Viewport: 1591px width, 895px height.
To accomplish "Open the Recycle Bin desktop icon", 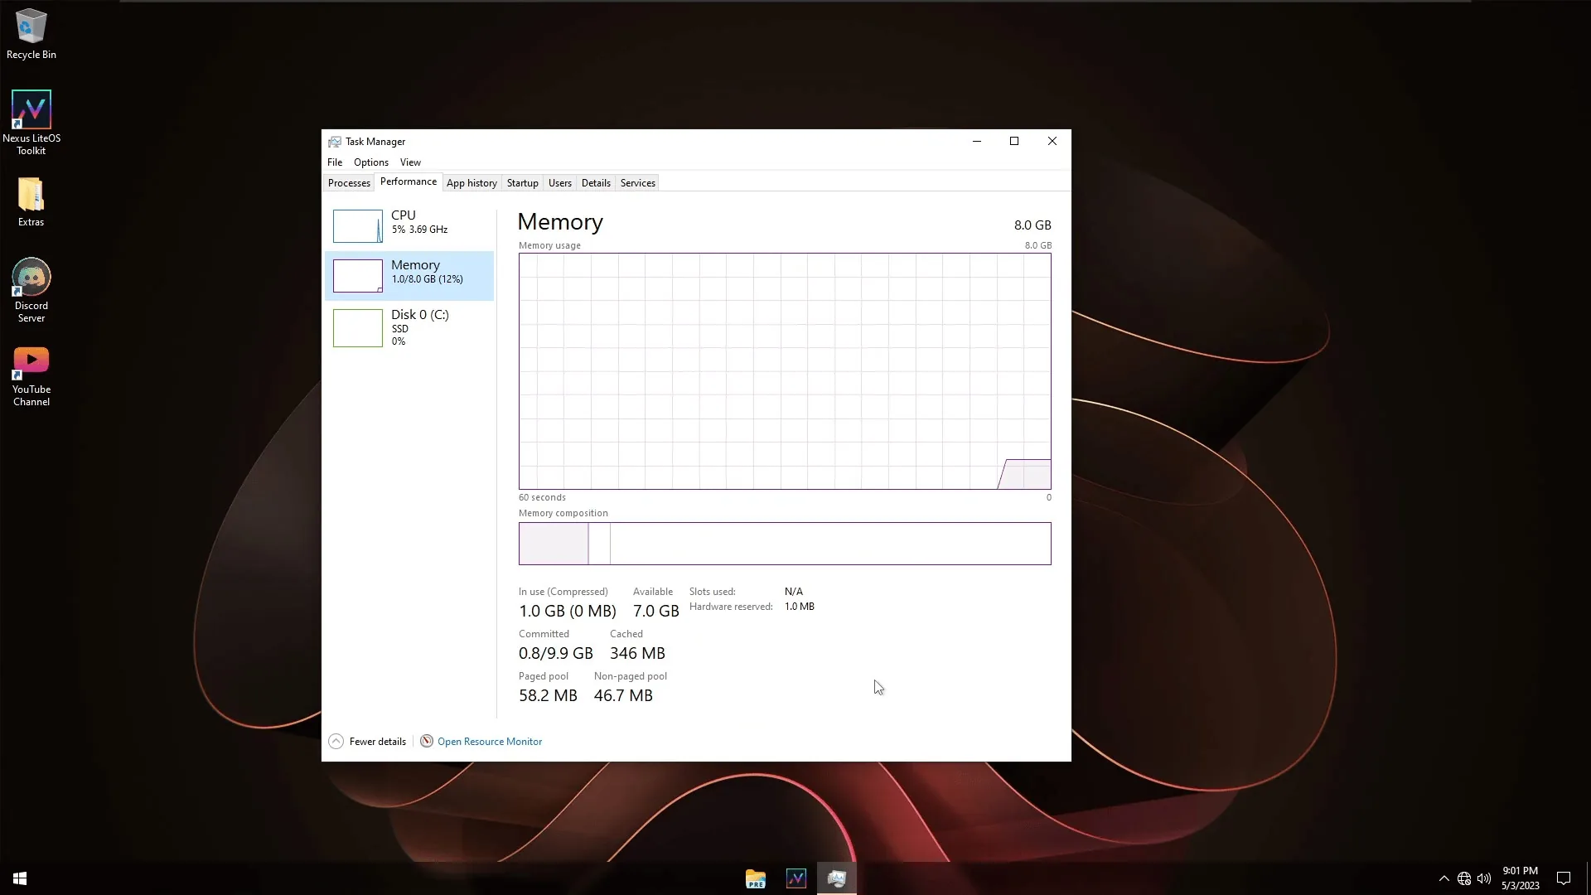I will (31, 34).
